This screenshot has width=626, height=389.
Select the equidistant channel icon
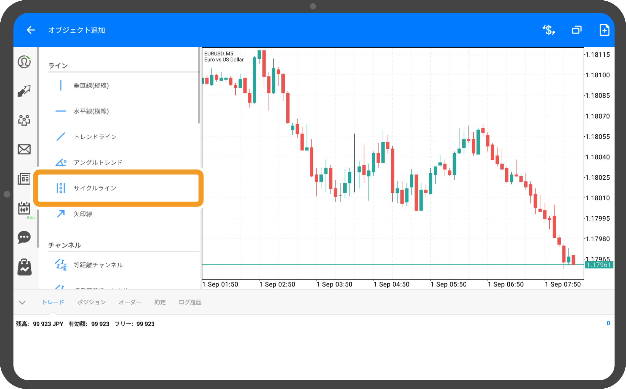[61, 265]
